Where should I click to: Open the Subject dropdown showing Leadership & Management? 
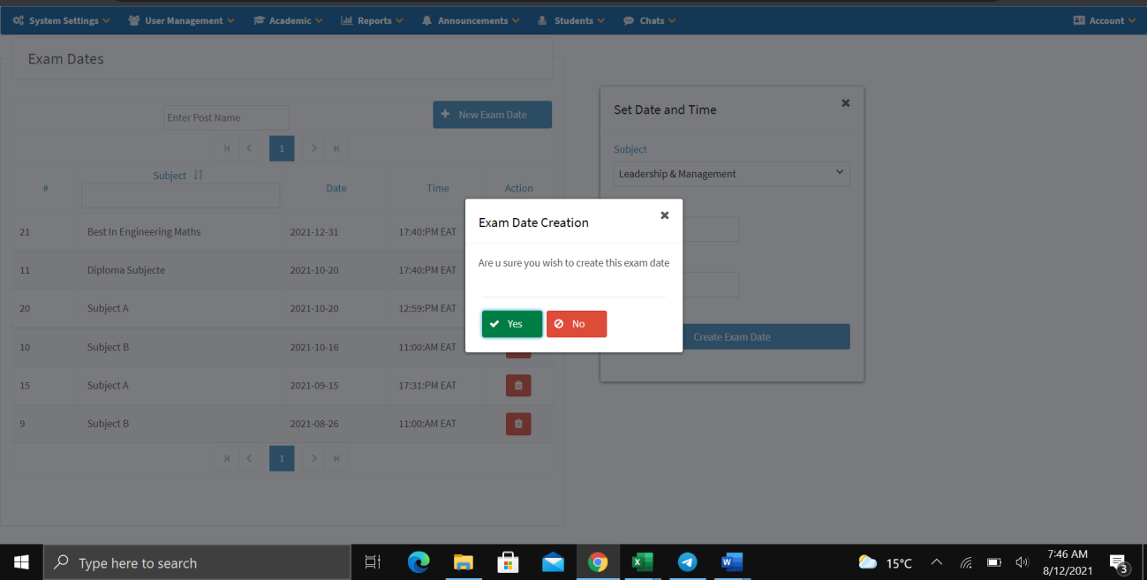pos(731,173)
